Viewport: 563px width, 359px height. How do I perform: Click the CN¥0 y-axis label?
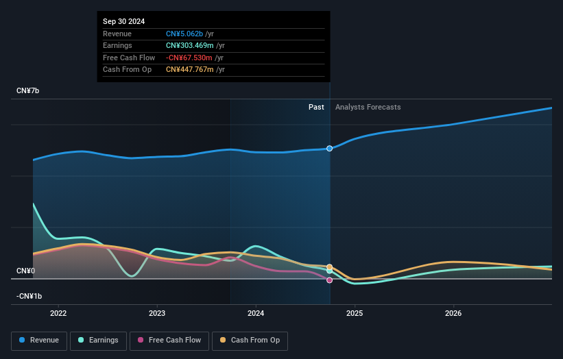point(25,271)
